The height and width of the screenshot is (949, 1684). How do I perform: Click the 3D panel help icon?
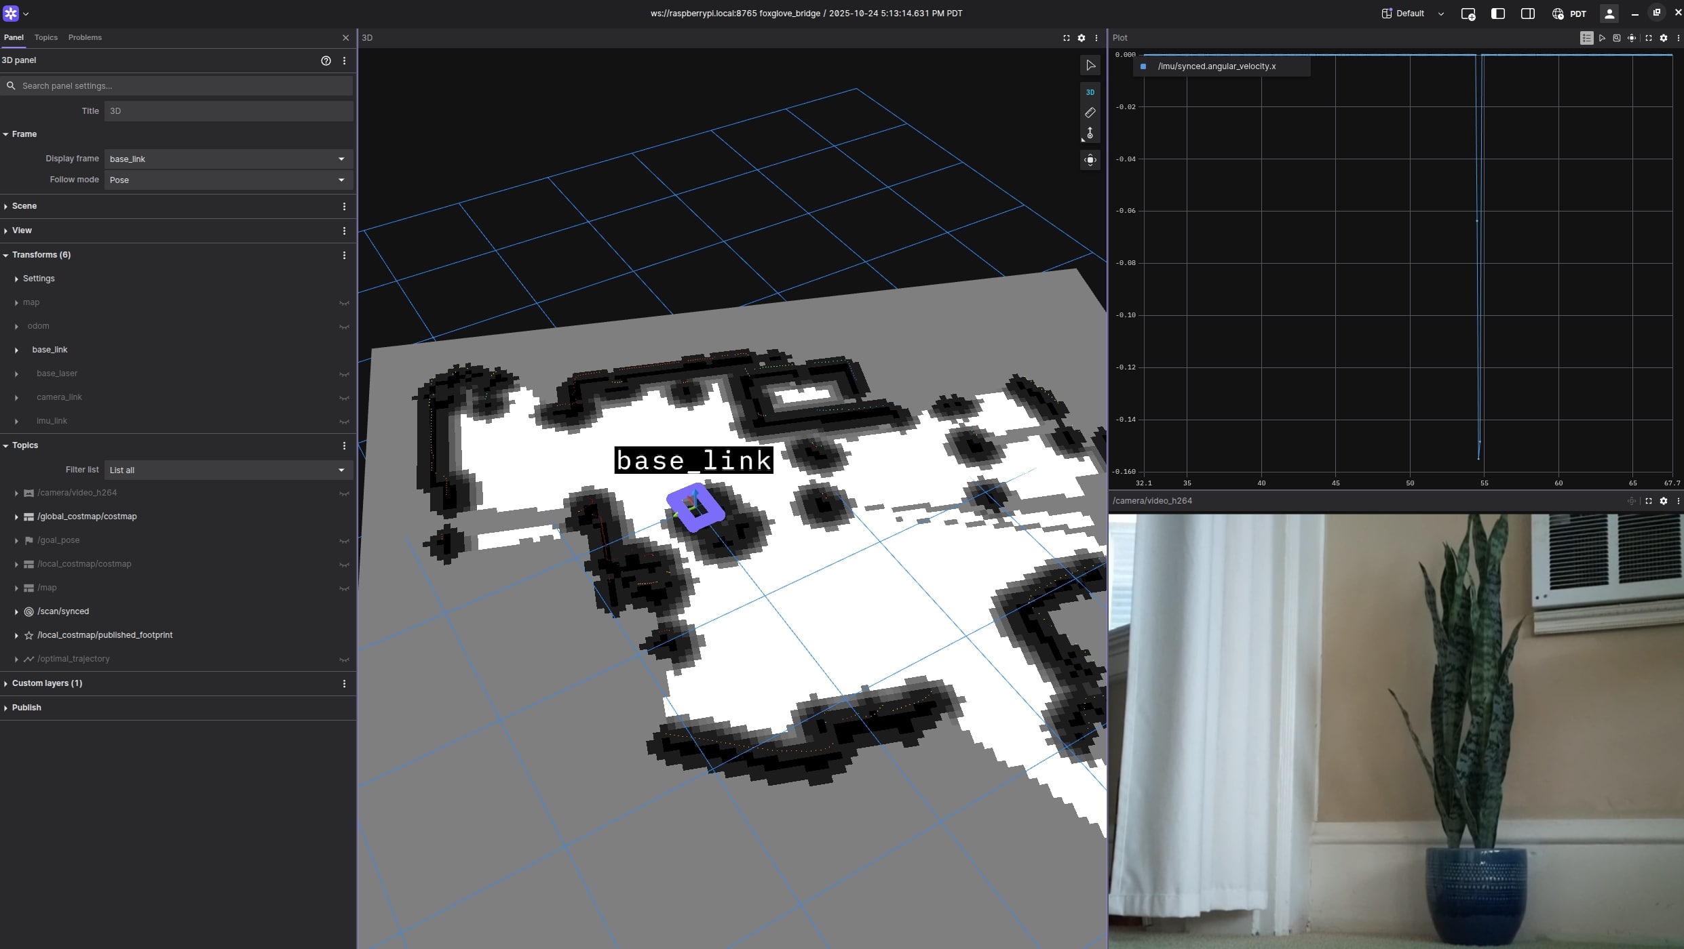point(326,60)
